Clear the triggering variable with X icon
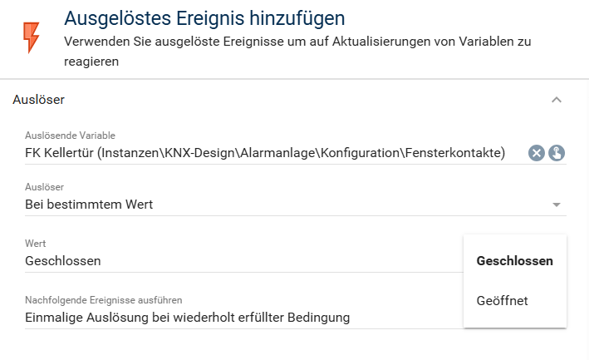The height and width of the screenshot is (360, 589). point(537,153)
